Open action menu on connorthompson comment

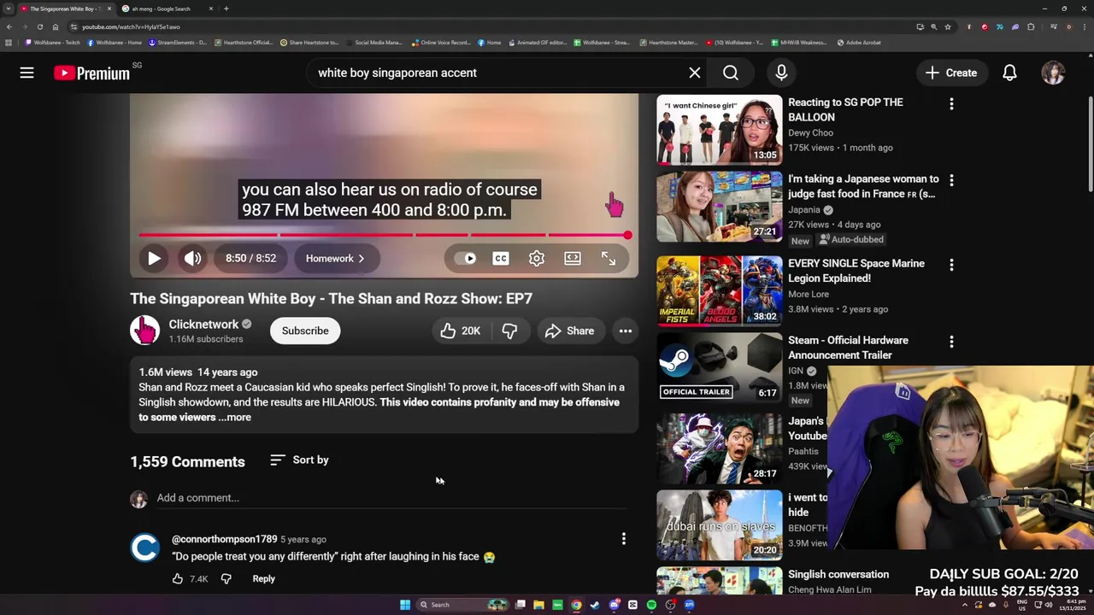(624, 538)
